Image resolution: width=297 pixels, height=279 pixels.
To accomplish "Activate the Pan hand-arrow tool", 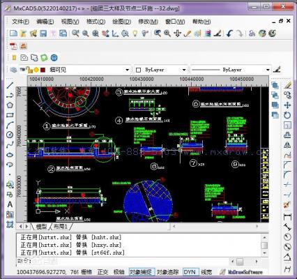I will click(x=177, y=33).
